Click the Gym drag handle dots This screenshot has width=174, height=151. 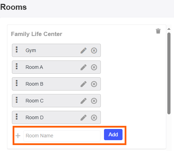click(17, 50)
